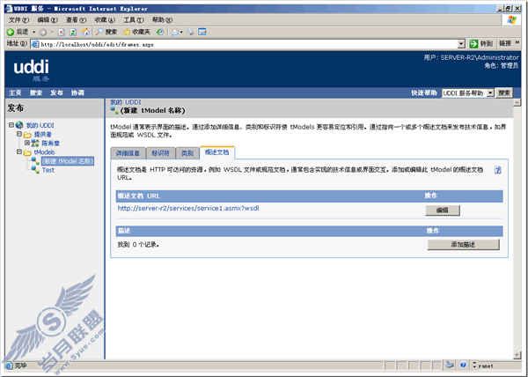Open the 编辑(E) menu
The image size is (528, 377).
[x=48, y=20]
